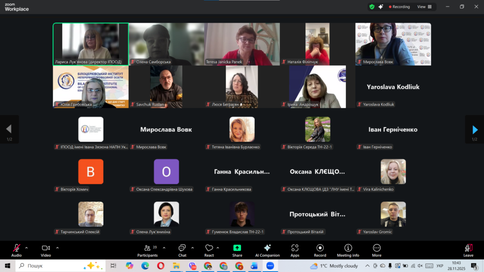Open the AI Companion
The image size is (484, 272).
[x=267, y=250]
